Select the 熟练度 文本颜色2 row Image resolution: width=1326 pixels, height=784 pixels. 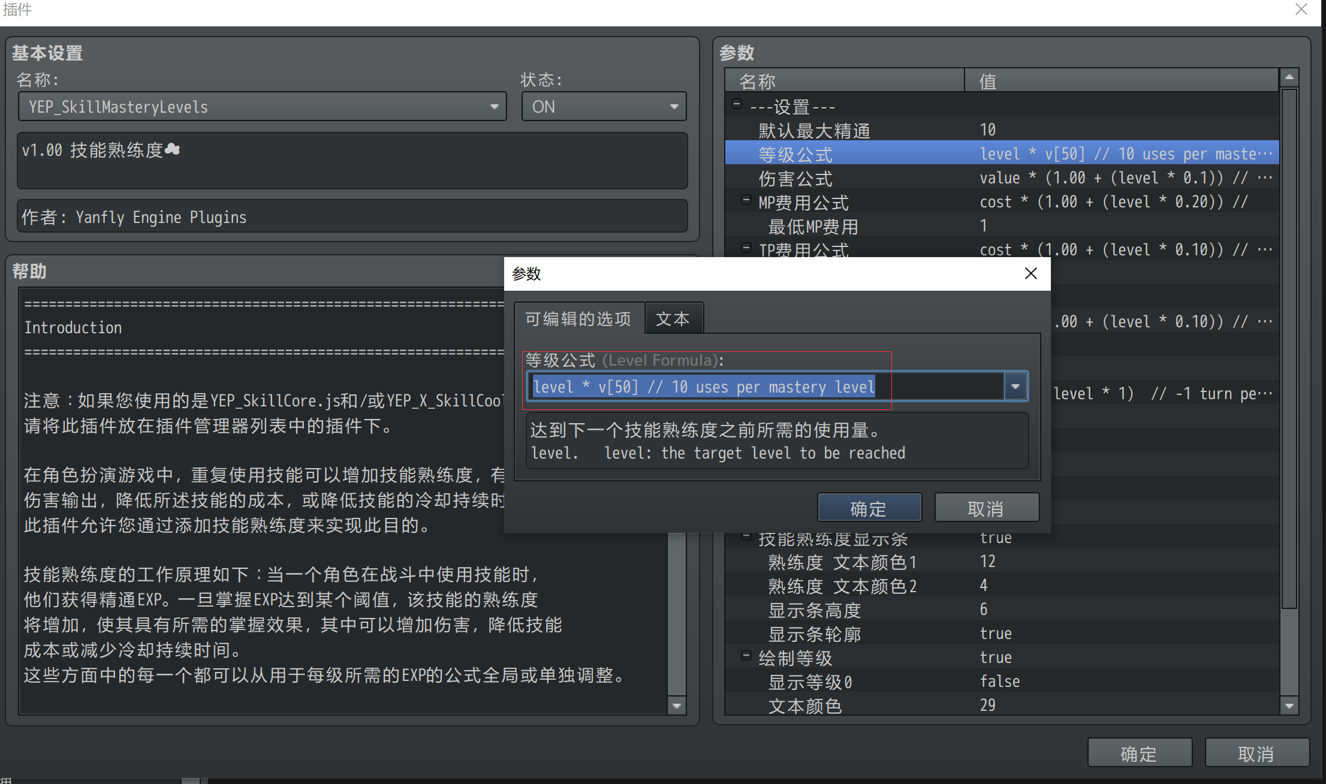point(1002,586)
